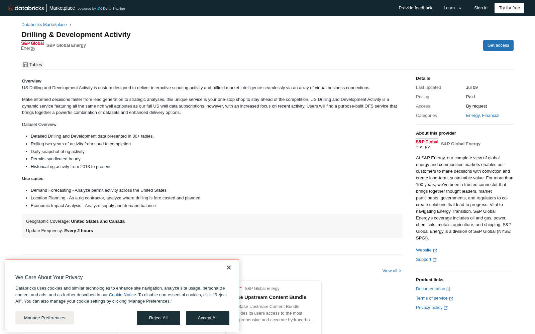Open the Energy category link
The image size is (535, 334).
pos(473,116)
